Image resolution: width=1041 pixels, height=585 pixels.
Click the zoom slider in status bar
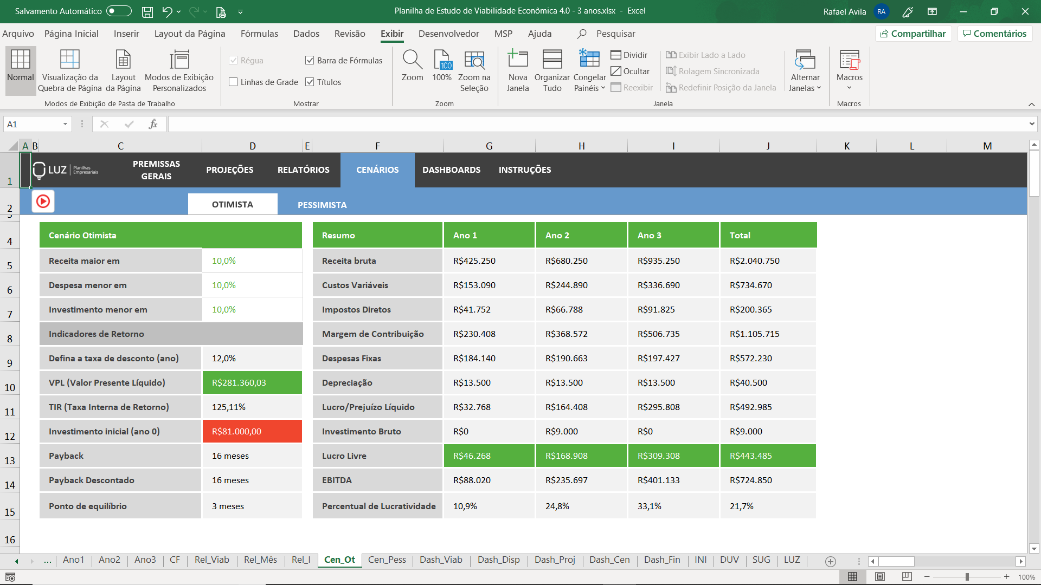[967, 577]
